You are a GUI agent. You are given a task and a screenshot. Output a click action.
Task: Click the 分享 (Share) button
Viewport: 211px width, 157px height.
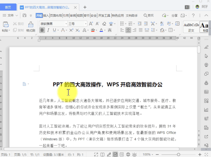pos(174,16)
